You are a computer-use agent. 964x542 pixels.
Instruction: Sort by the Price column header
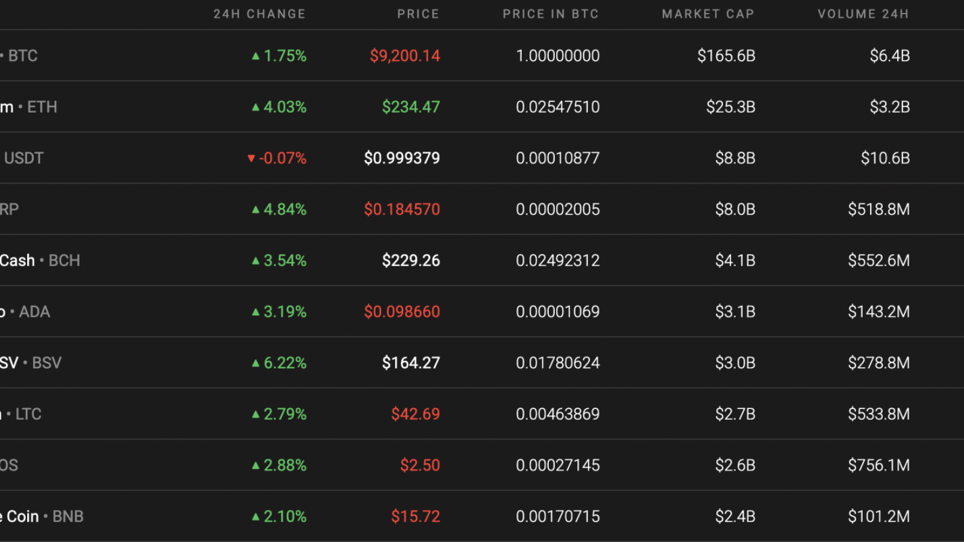[x=418, y=14]
